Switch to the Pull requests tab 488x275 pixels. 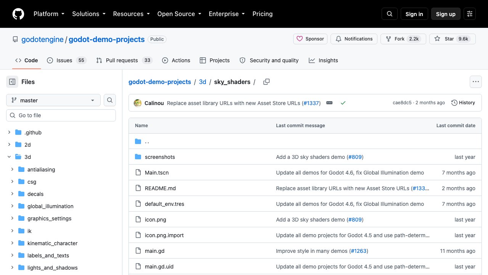click(124, 60)
